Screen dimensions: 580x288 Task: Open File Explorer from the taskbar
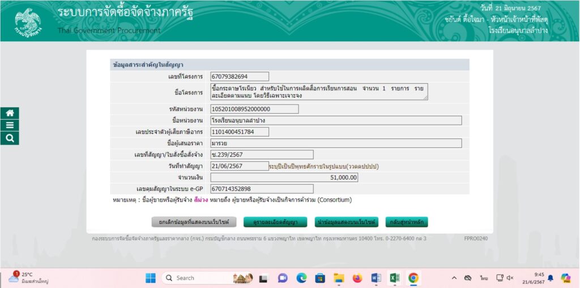(339, 278)
